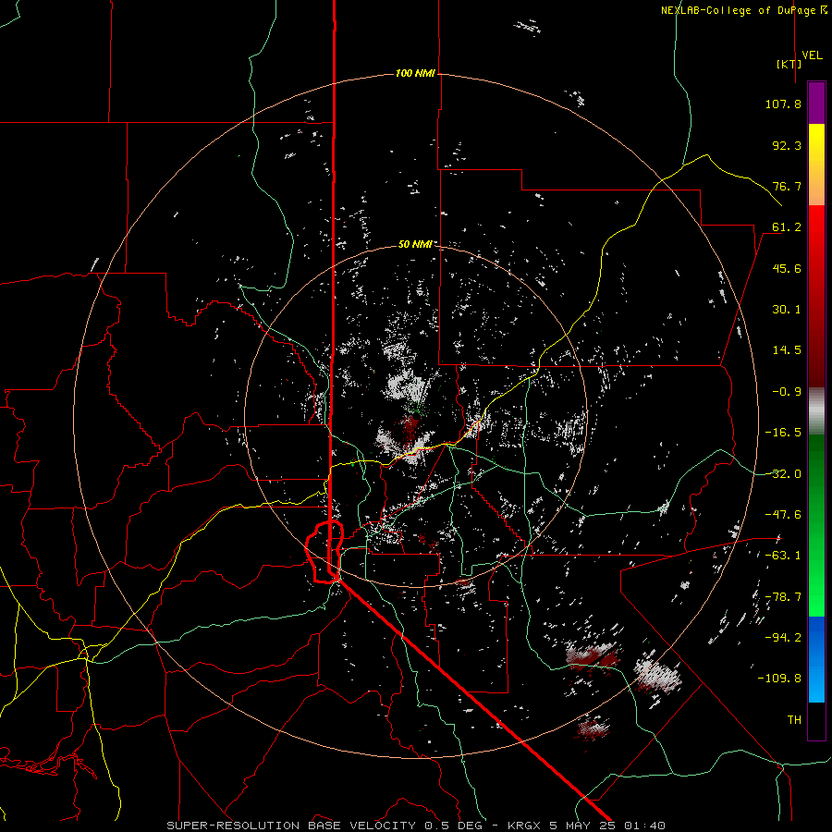Click the 30.1 velocity scale value
This screenshot has width=832, height=832.
point(787,310)
